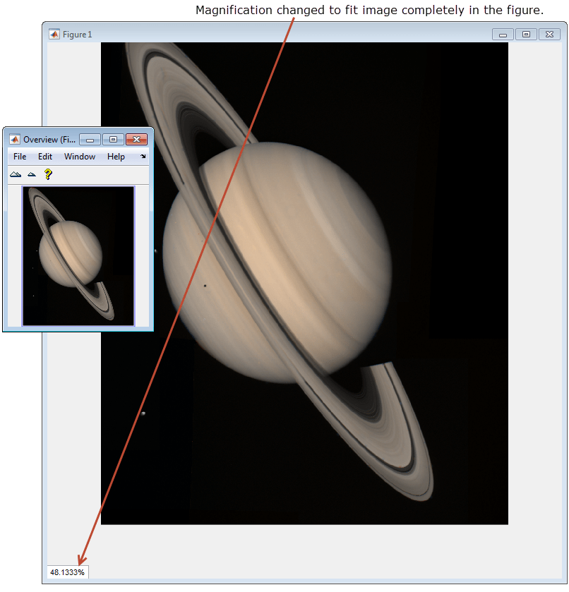Click the Saturn thumbnail in Overview window

pos(78,256)
